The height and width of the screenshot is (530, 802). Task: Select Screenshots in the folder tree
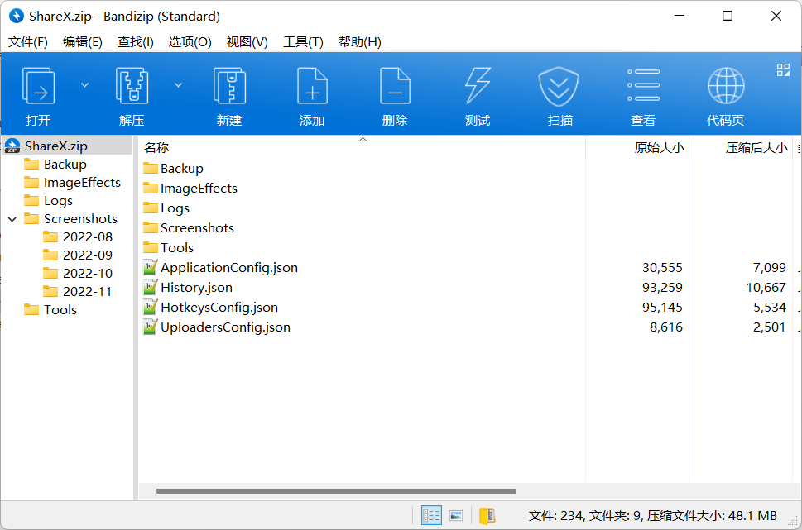81,219
